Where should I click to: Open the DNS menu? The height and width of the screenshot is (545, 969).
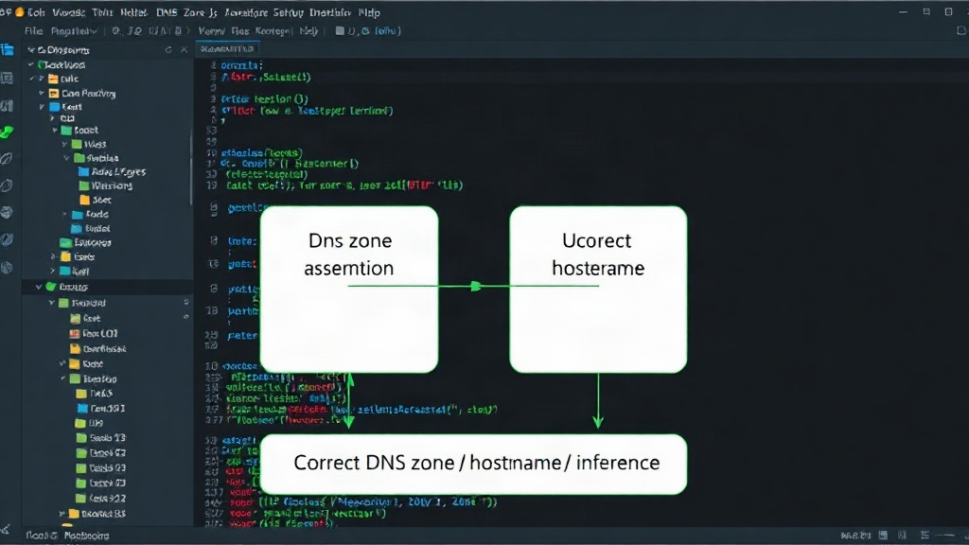click(167, 12)
